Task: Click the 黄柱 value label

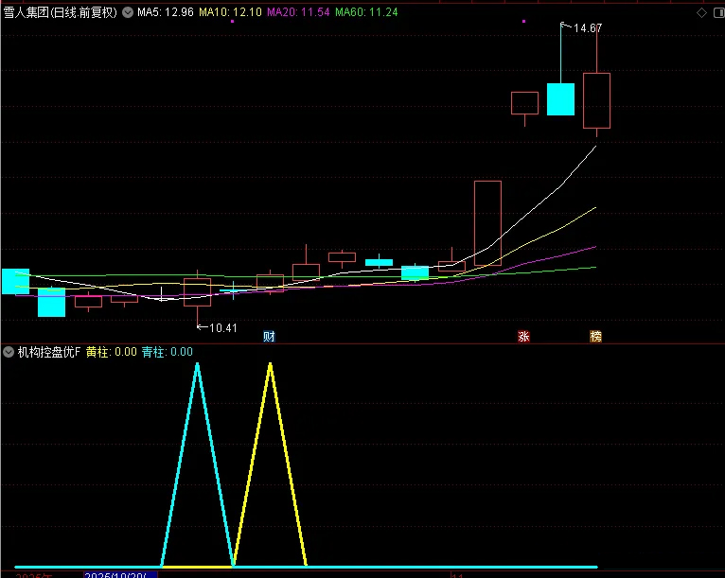Action: coord(111,352)
